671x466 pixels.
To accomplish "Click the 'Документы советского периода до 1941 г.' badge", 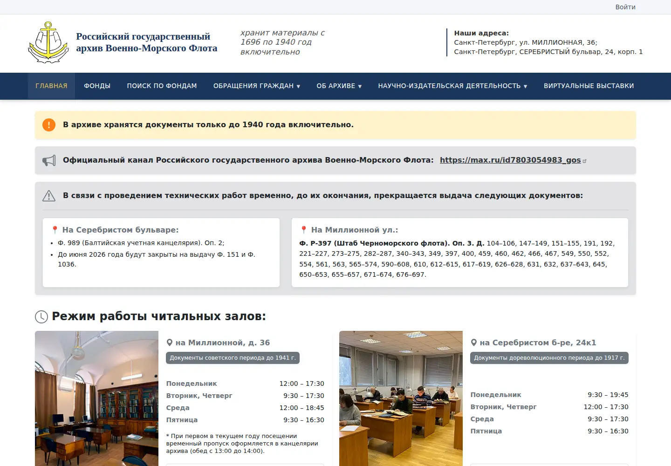I will pos(233,358).
